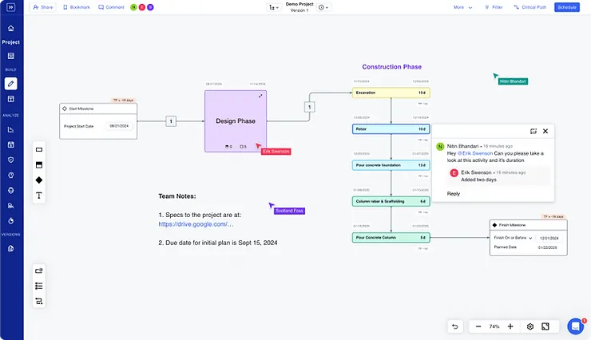Open the chart analysis icon under Analyze
Screen dimensions: 591x340
click(11, 129)
